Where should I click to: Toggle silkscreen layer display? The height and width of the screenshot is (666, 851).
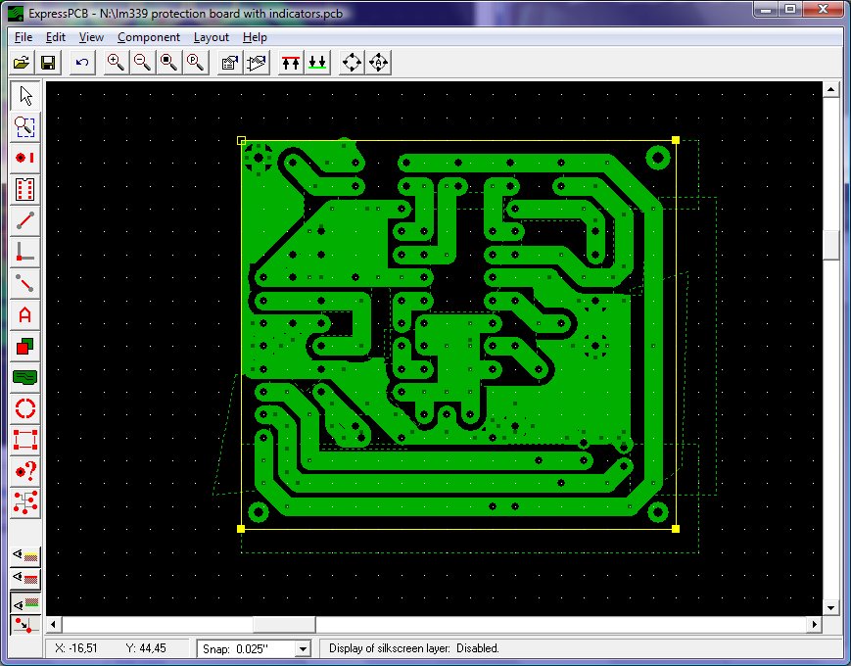click(x=25, y=555)
